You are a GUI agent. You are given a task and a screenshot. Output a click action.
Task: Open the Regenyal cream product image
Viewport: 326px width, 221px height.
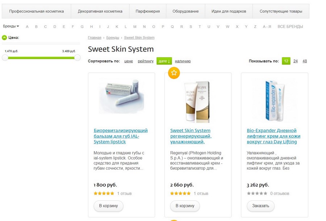click(x=198, y=102)
